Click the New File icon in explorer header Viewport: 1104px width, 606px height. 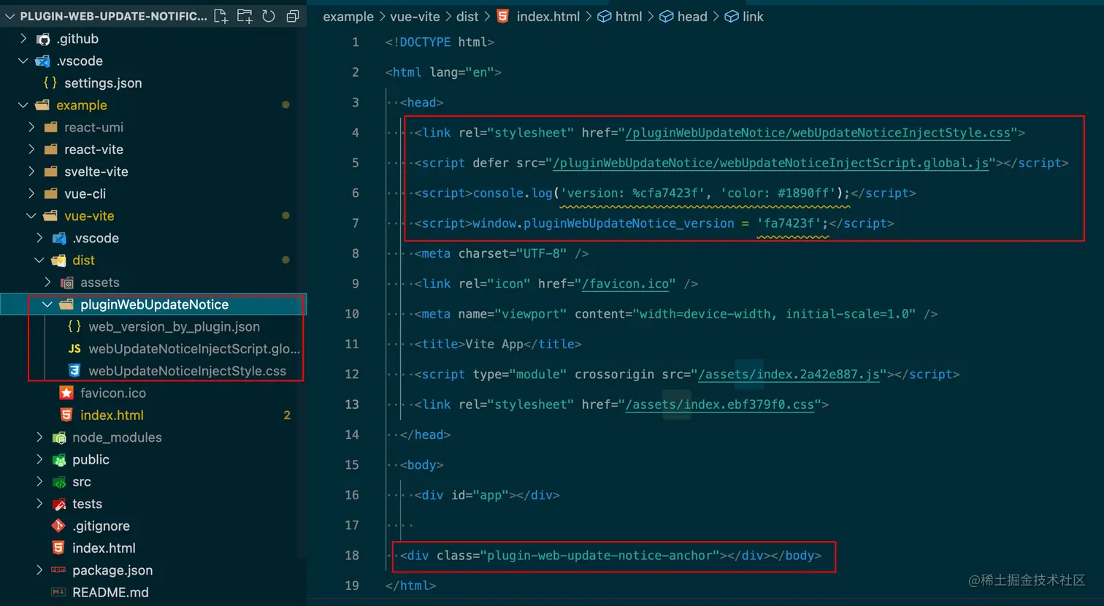pyautogui.click(x=221, y=16)
